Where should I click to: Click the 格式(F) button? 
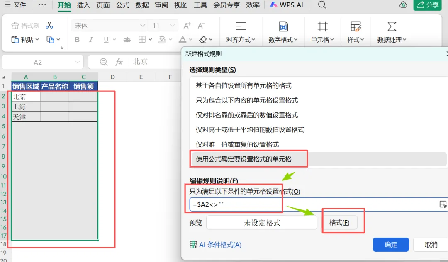click(339, 223)
